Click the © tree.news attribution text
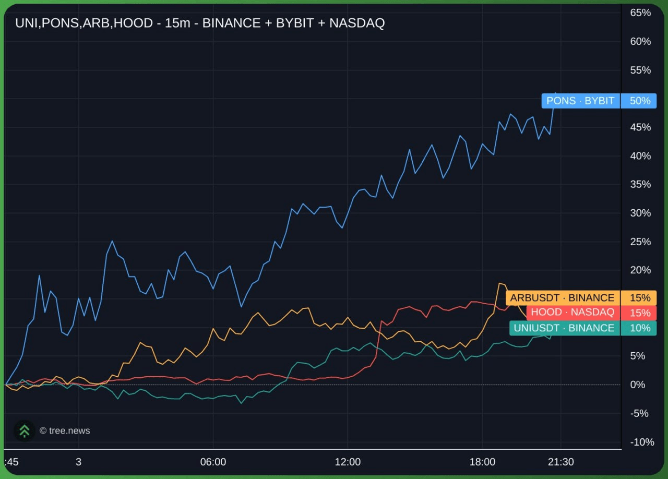 pyautogui.click(x=65, y=430)
